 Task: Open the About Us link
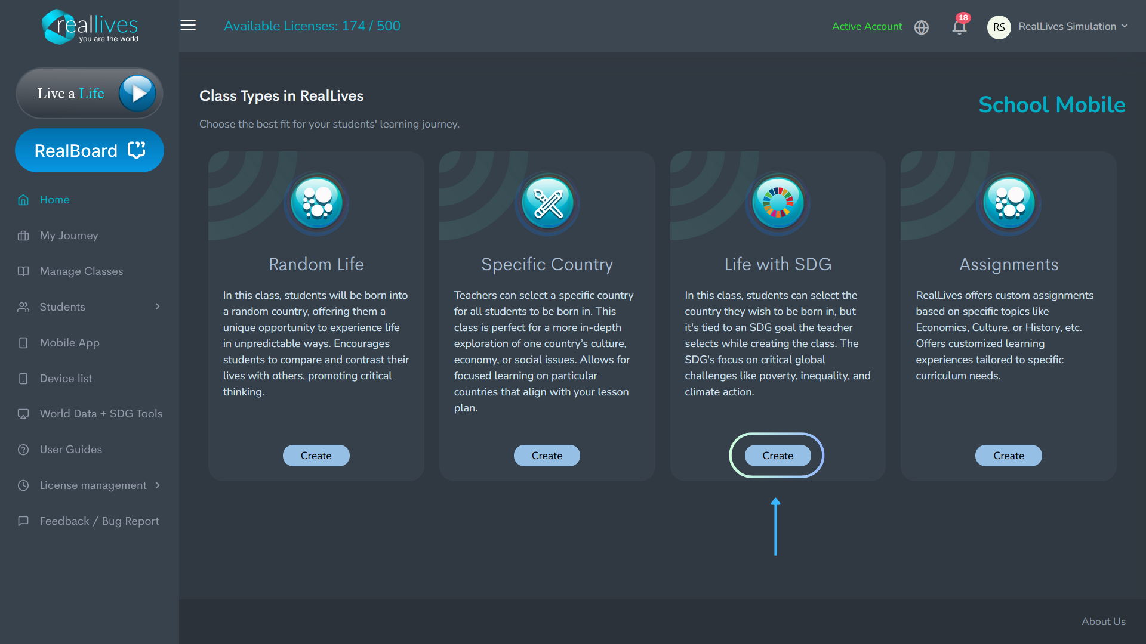coord(1104,621)
